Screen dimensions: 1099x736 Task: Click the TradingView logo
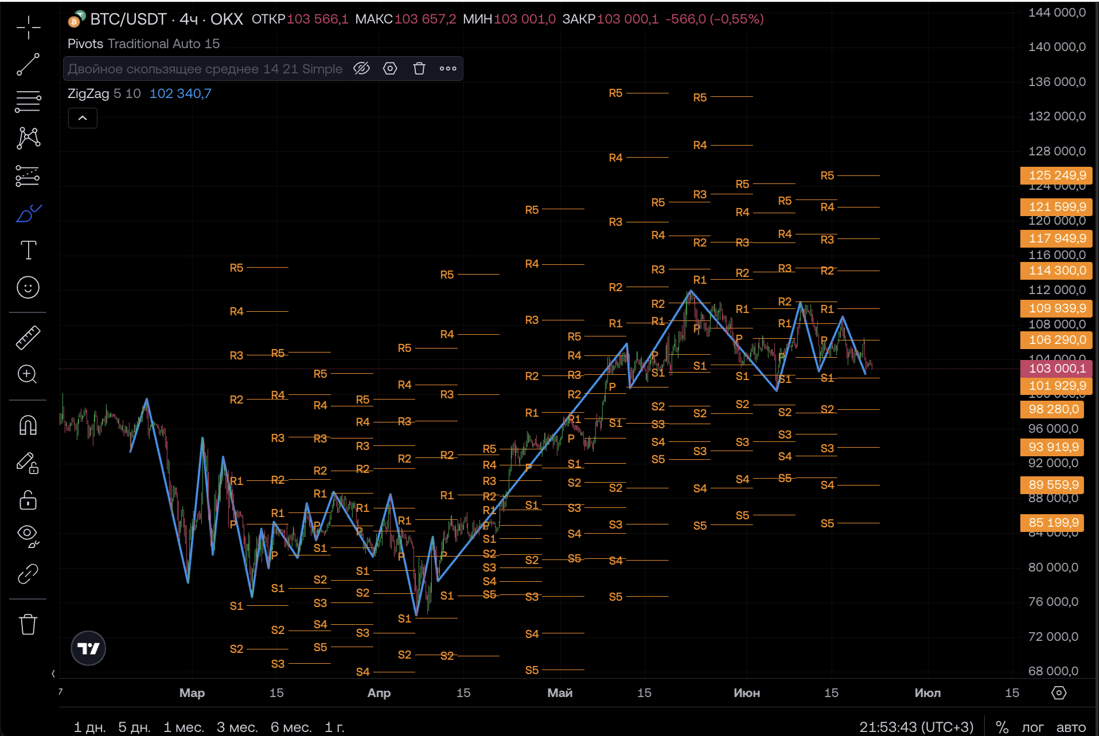[x=88, y=648]
